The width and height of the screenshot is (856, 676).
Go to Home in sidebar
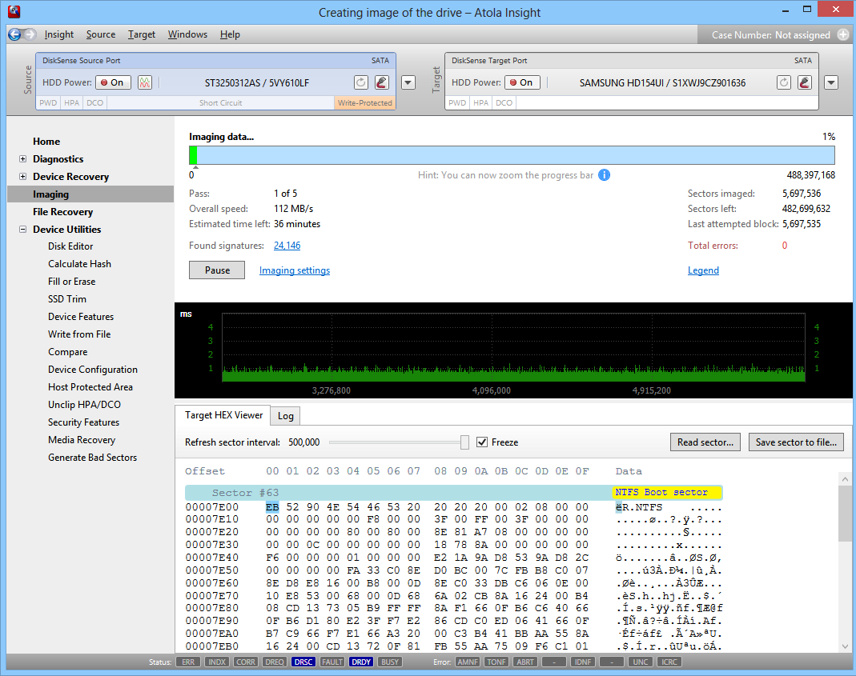(46, 142)
